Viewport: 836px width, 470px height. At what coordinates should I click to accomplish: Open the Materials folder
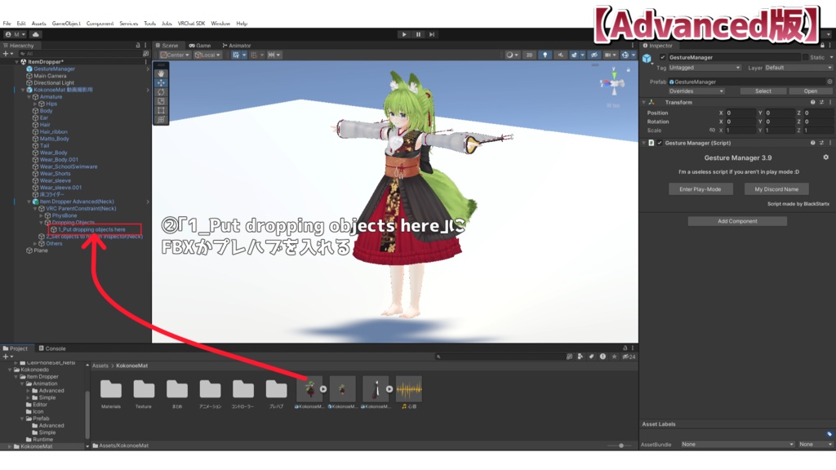click(111, 393)
